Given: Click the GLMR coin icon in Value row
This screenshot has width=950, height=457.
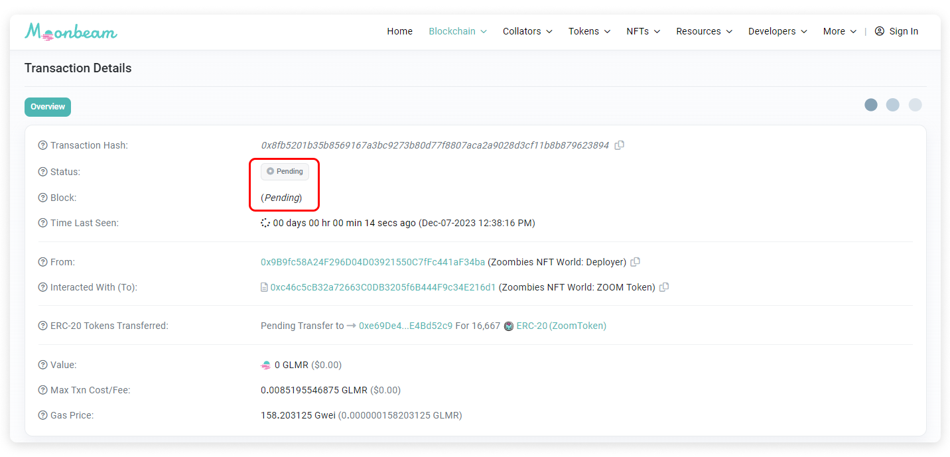Looking at the screenshot, I should click(x=266, y=365).
